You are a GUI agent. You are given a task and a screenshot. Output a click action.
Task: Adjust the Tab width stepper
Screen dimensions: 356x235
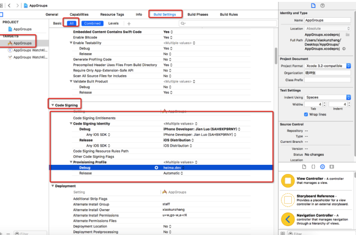click(x=325, y=104)
